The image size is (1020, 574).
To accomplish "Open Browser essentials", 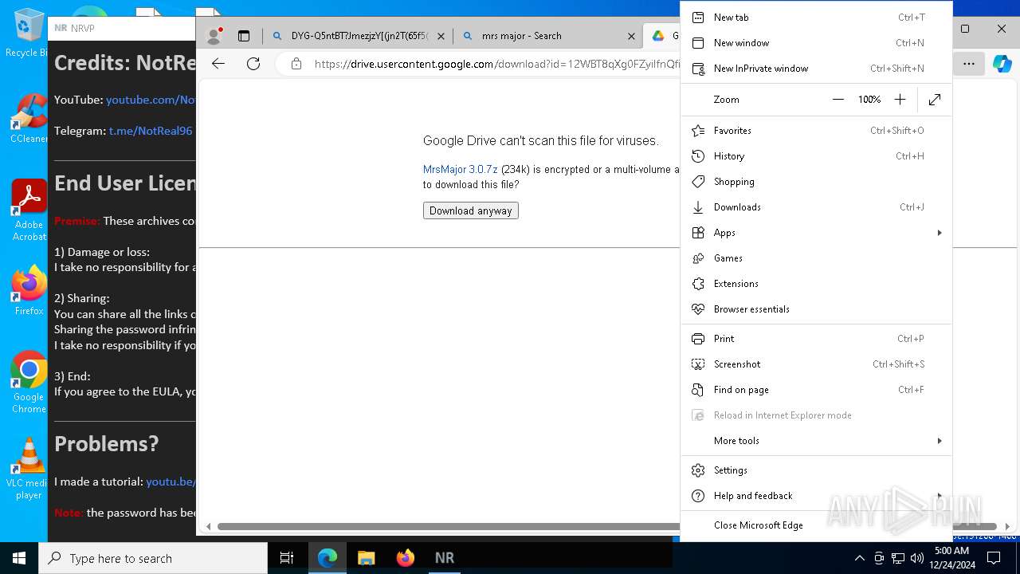I will 817,309.
